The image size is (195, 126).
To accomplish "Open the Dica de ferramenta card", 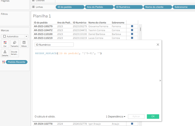I will point(15,53).
